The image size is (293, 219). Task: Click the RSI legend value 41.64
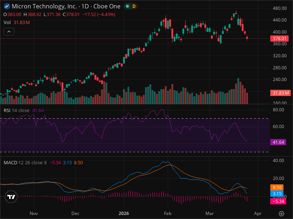(x=38, y=111)
